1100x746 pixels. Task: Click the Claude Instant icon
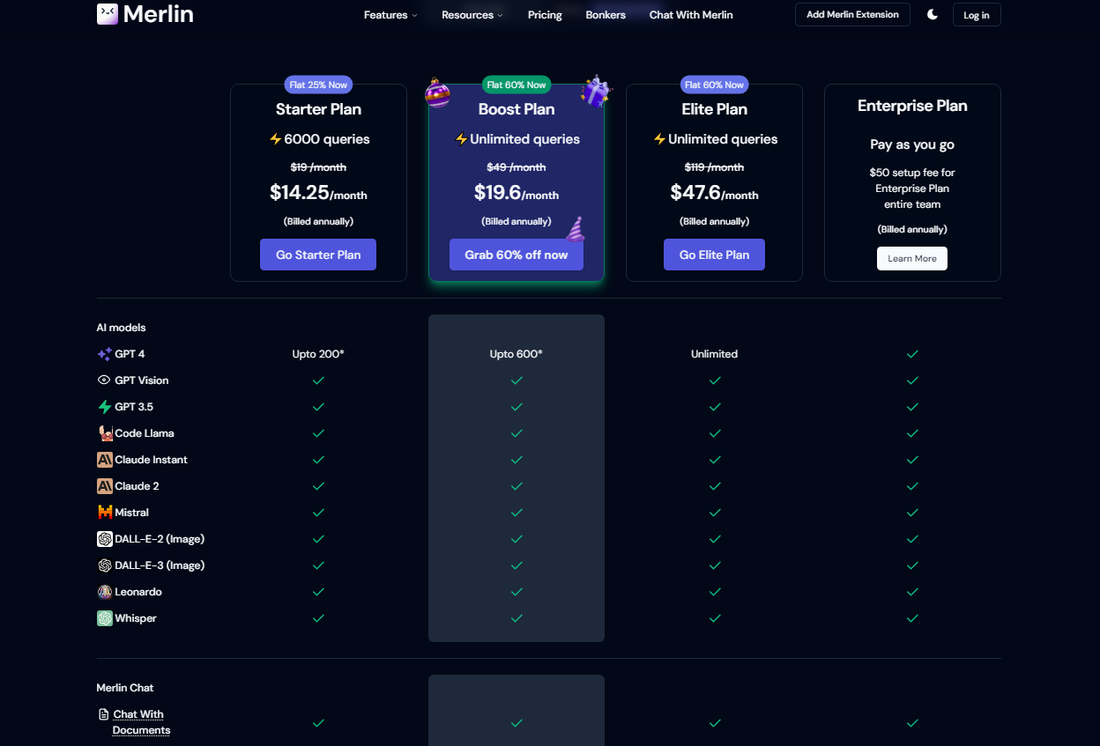[x=105, y=460]
